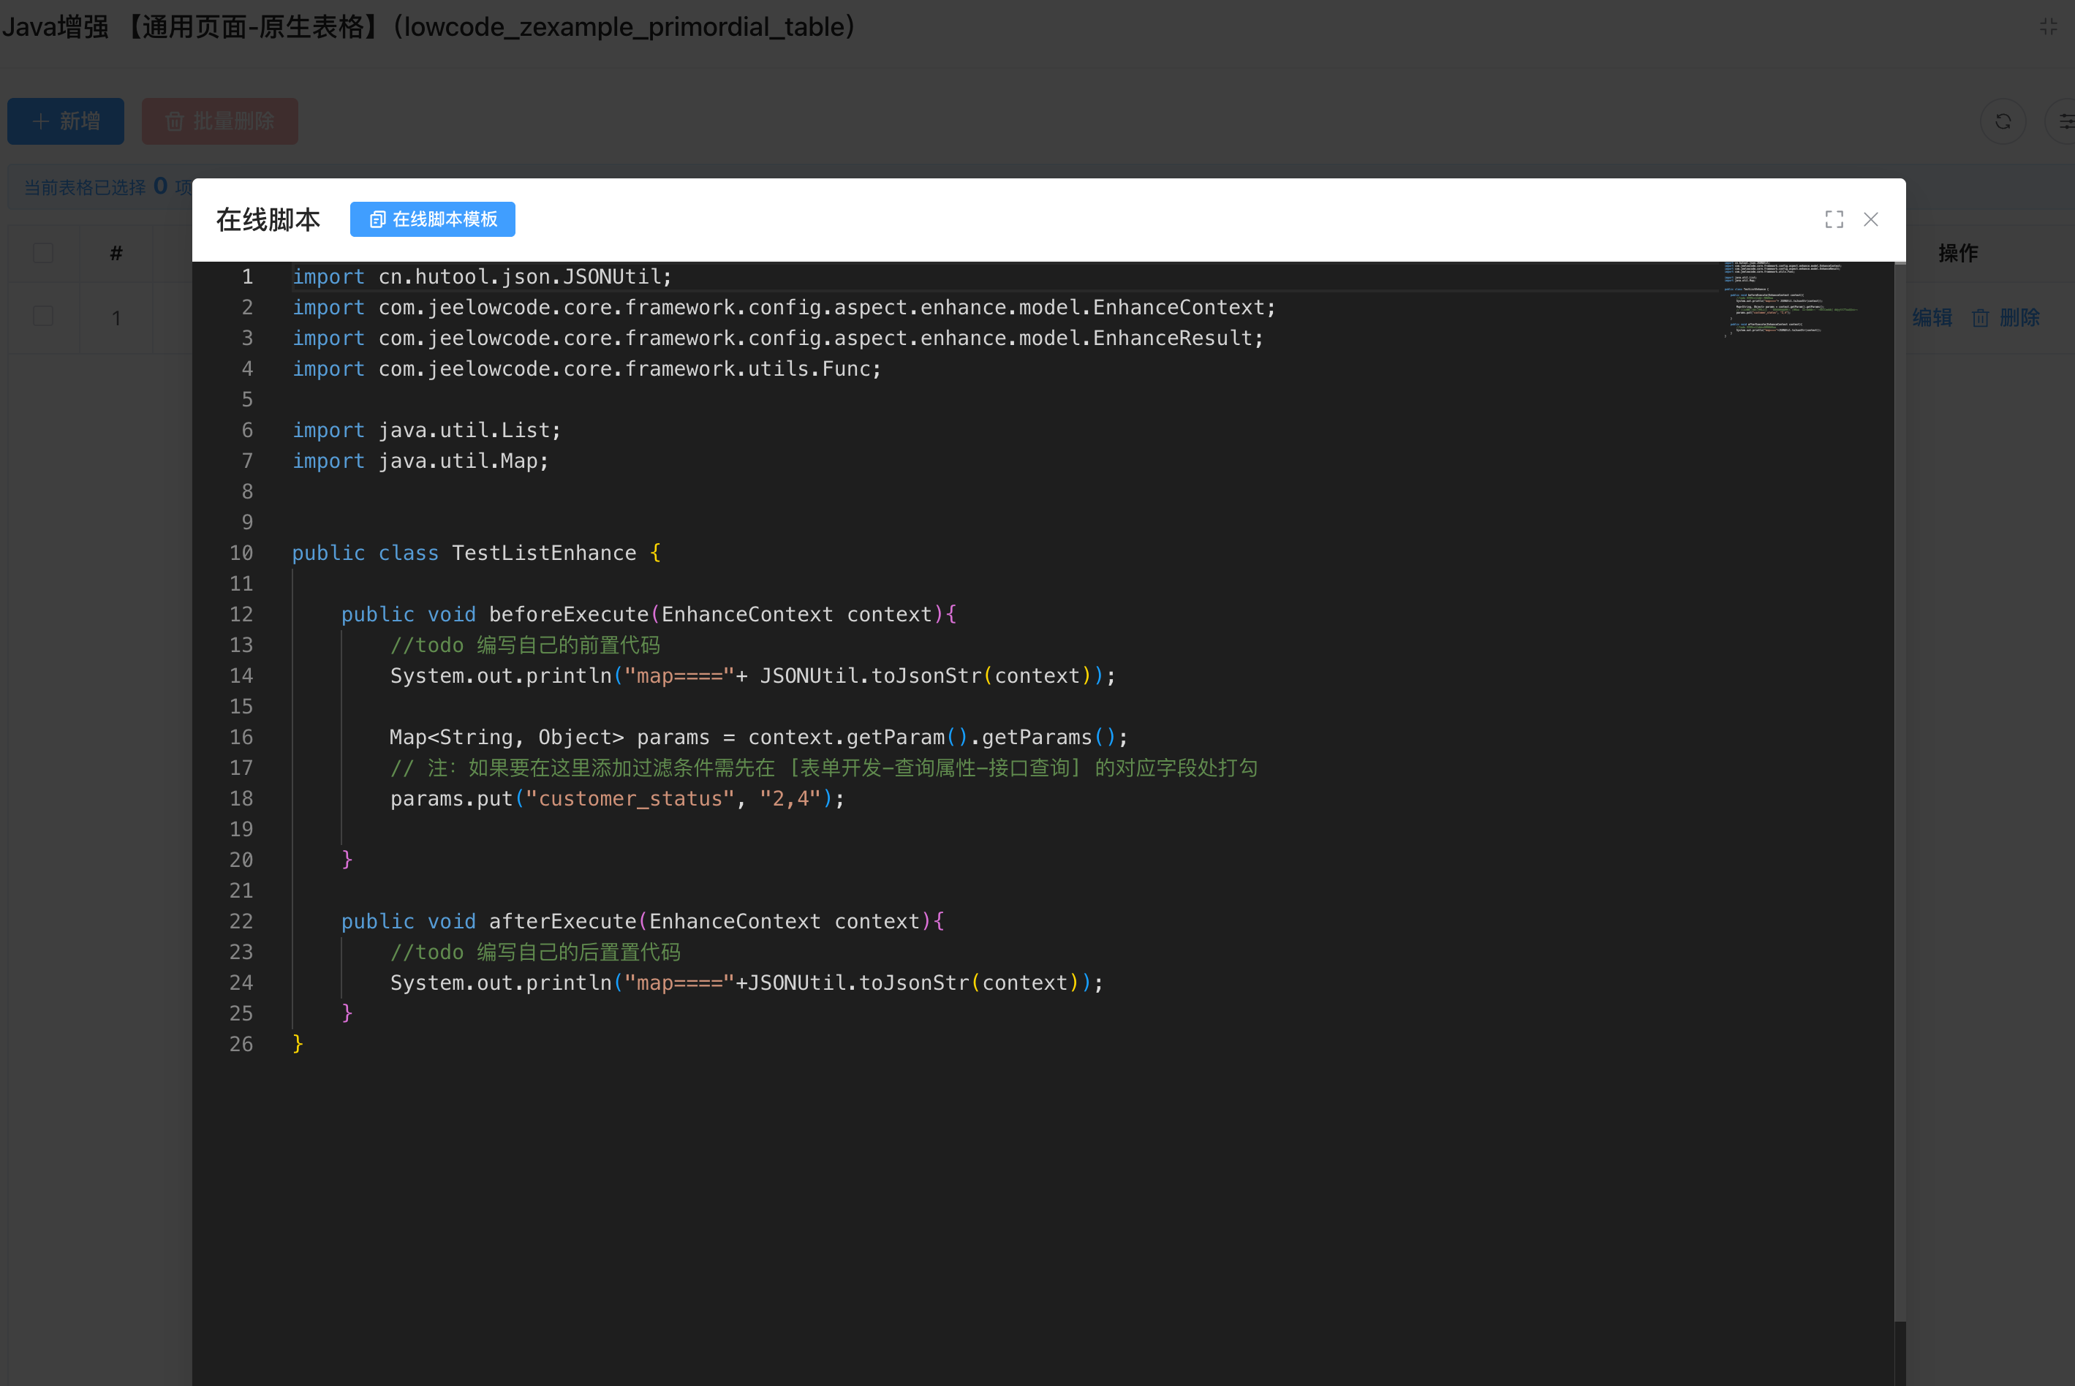Click the 'java.util.List;' import line
This screenshot has width=2075, height=1386.
pos(427,431)
